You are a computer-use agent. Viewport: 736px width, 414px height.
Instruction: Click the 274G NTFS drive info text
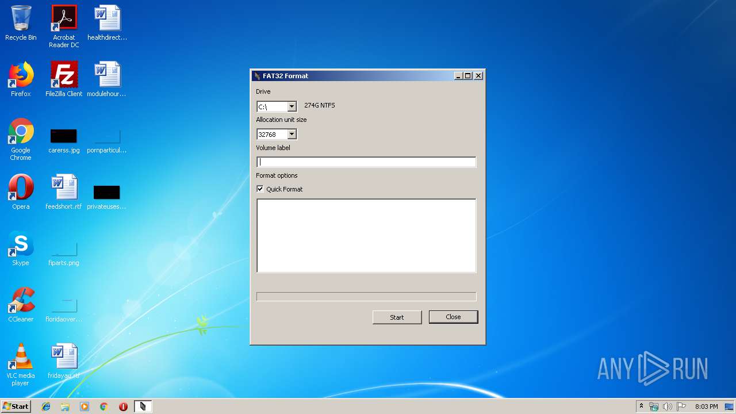coord(320,105)
